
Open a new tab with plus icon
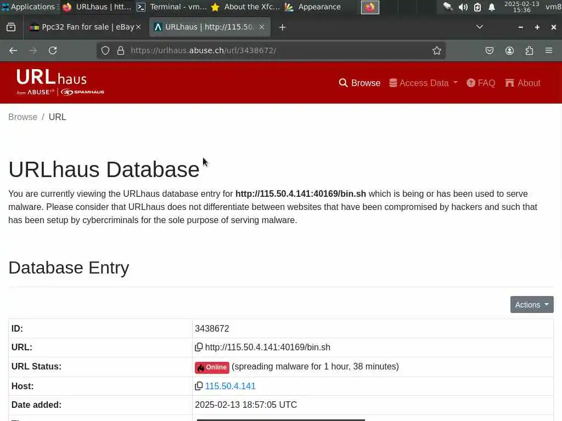coord(282,27)
